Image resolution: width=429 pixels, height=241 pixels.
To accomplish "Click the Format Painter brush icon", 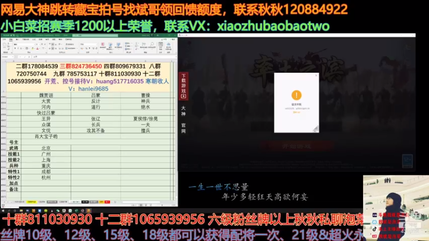I will point(8,49).
